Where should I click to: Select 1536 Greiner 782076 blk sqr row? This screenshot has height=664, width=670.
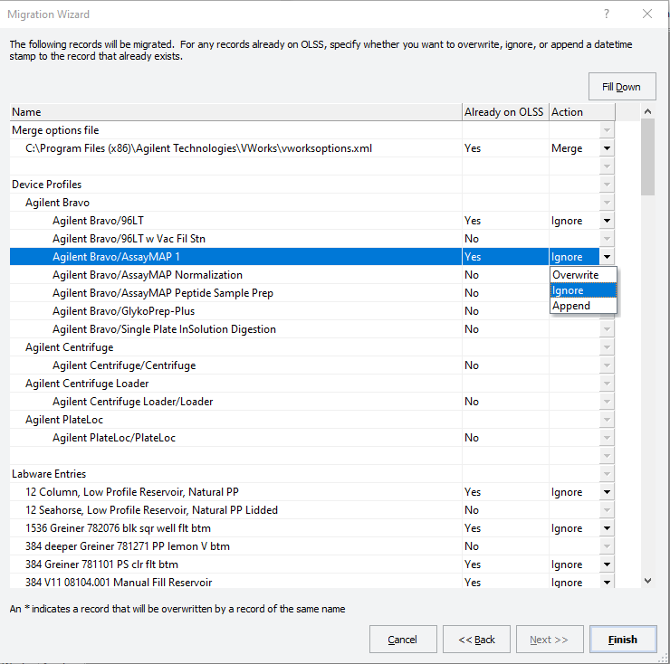(312, 528)
